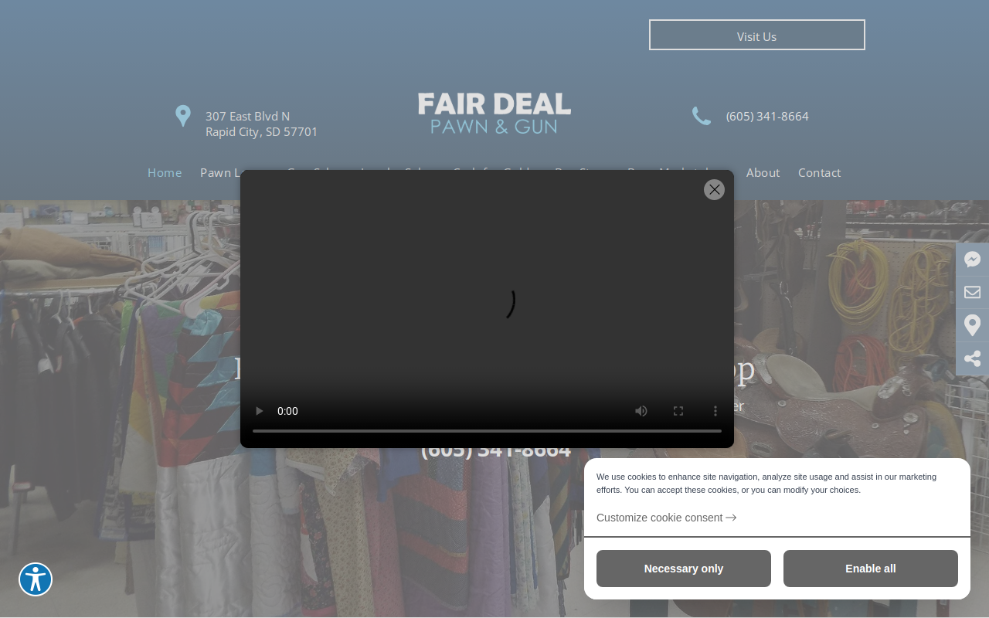This screenshot has width=989, height=618.
Task: Click Customize cookie consent link
Action: click(666, 518)
